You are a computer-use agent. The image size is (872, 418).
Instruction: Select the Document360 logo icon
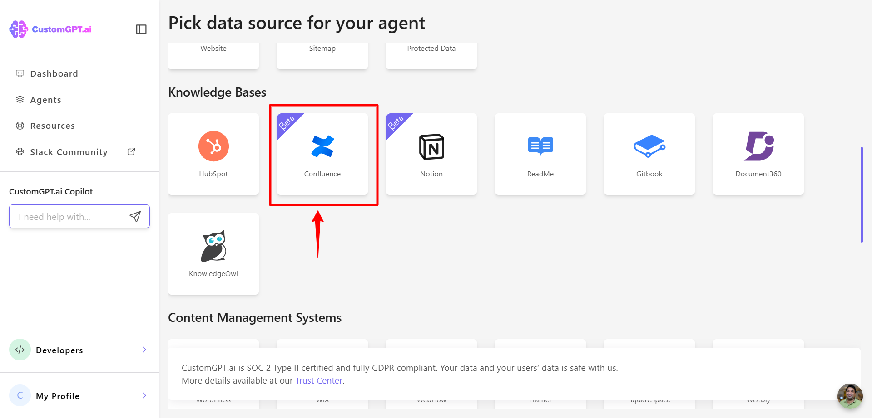(759, 146)
